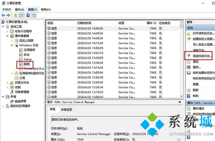Click 帮助 action in actions pane
This screenshot has width=215, height=141.
pos(196,96)
